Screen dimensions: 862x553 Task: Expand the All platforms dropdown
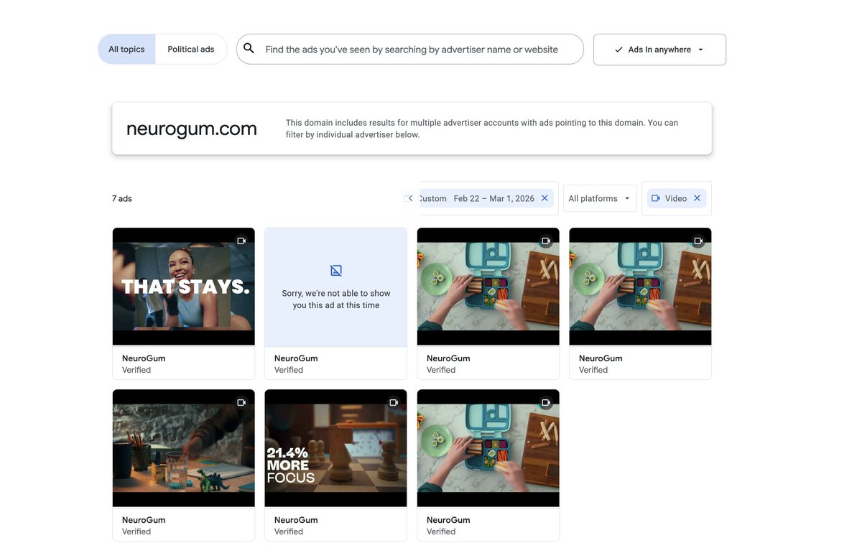tap(600, 198)
